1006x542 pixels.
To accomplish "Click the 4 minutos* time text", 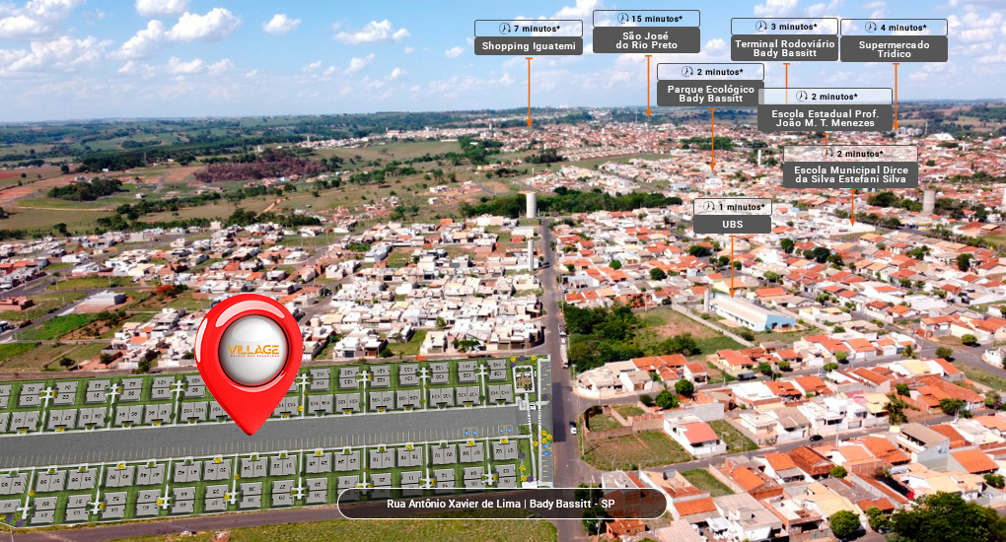I will point(902,28).
